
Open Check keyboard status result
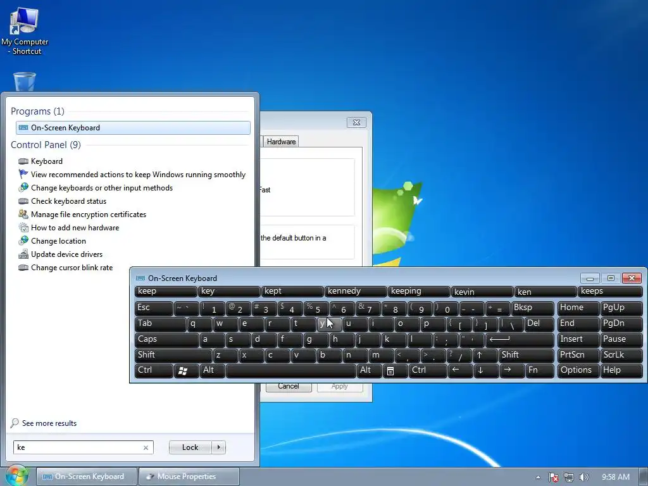pos(63,201)
